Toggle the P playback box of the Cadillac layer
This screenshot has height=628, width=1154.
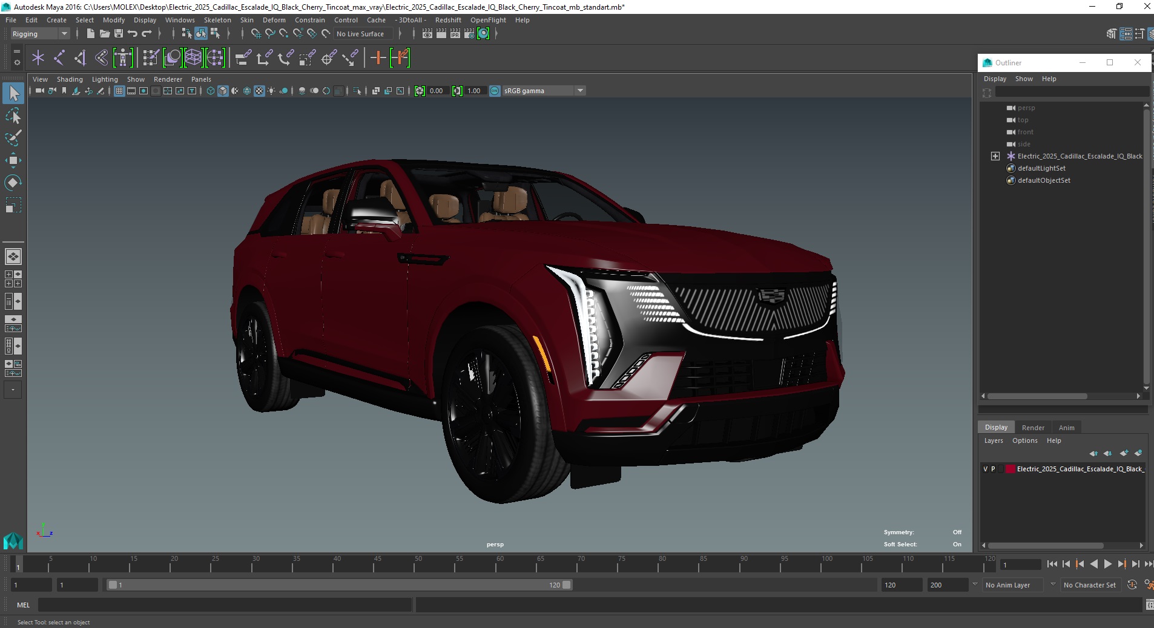point(993,469)
